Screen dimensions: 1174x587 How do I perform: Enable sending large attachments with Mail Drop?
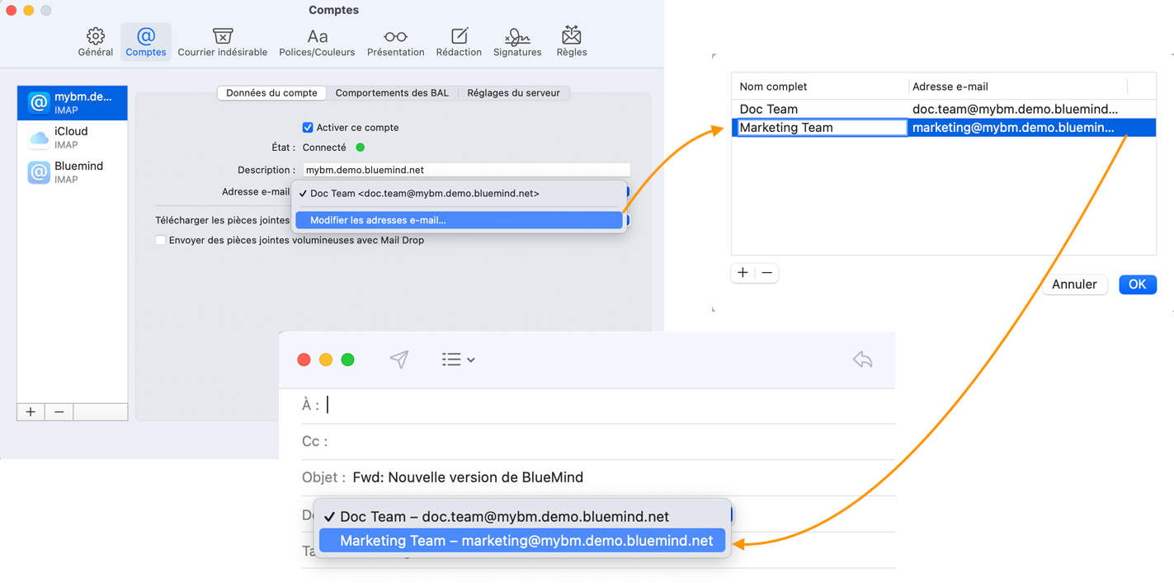coord(161,241)
